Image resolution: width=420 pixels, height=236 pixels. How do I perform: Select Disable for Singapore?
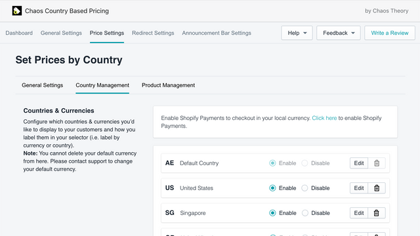pos(304,213)
